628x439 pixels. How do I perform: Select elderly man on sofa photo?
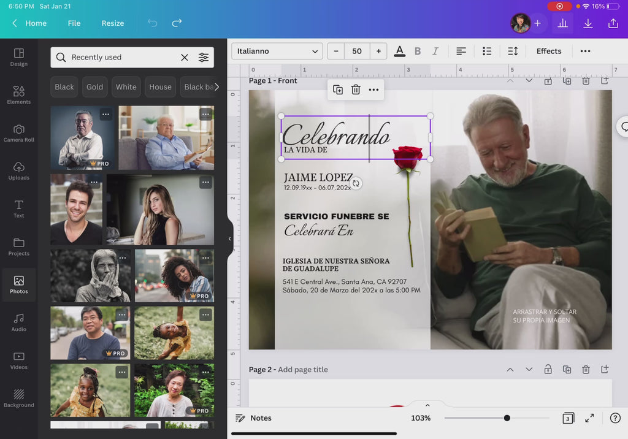point(166,138)
